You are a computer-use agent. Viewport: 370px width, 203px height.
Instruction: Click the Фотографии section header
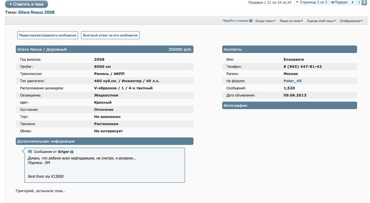click(x=289, y=106)
